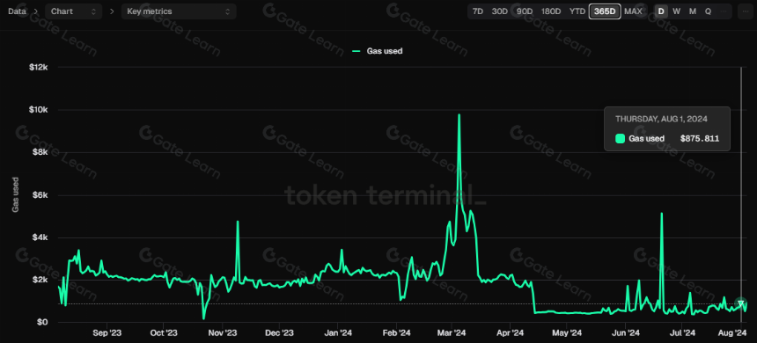Click the $10k y-axis label
The height and width of the screenshot is (343, 757).
coord(38,110)
